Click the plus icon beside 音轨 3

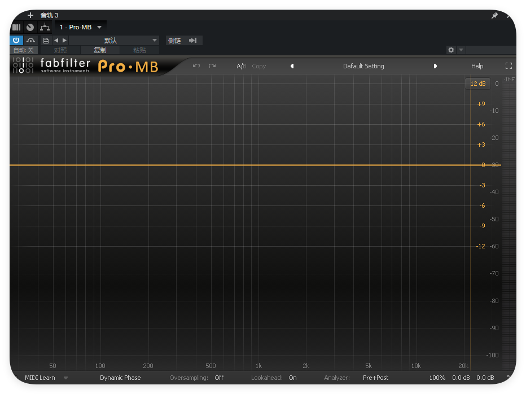pos(30,15)
